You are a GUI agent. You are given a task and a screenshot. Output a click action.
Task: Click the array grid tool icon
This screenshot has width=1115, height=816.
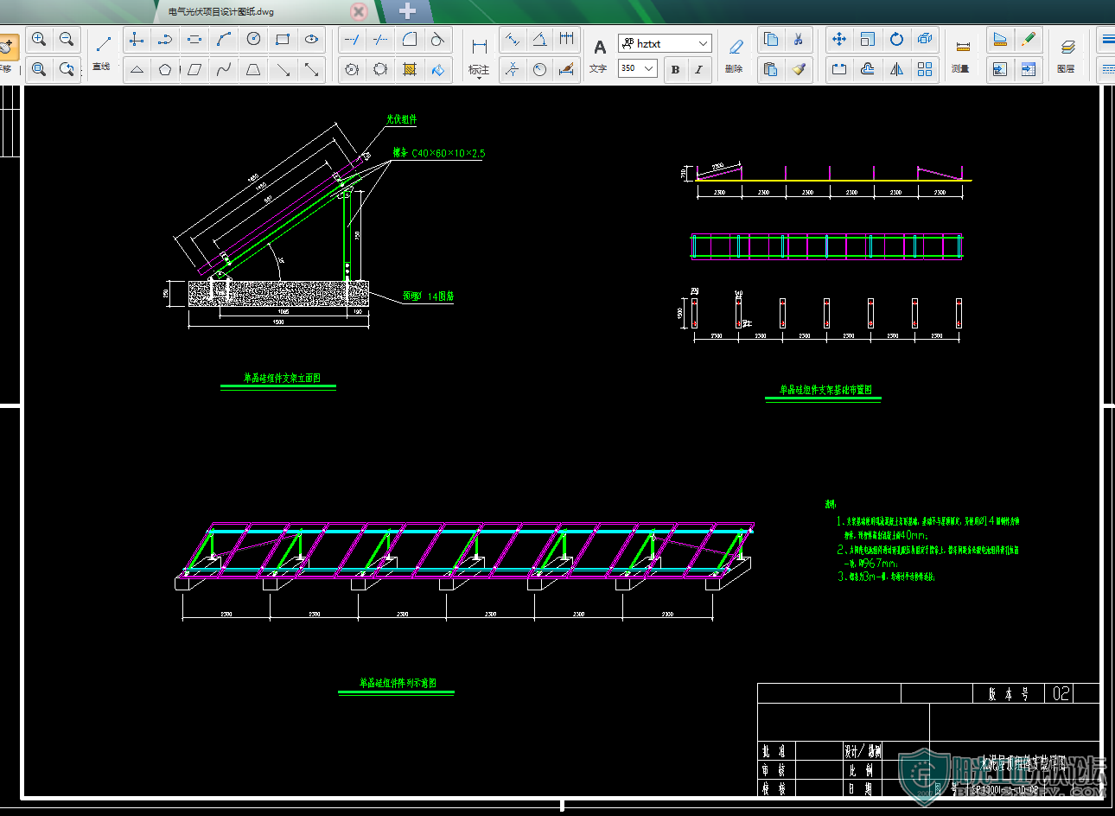pos(925,69)
